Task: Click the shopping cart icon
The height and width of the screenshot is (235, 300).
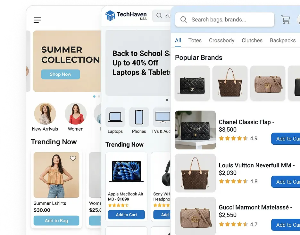Action: click(x=286, y=19)
